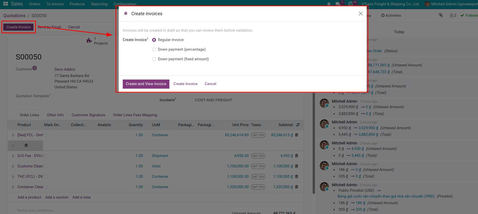Open the followers count icon
This screenshot has height=214, width=478.
453,15
